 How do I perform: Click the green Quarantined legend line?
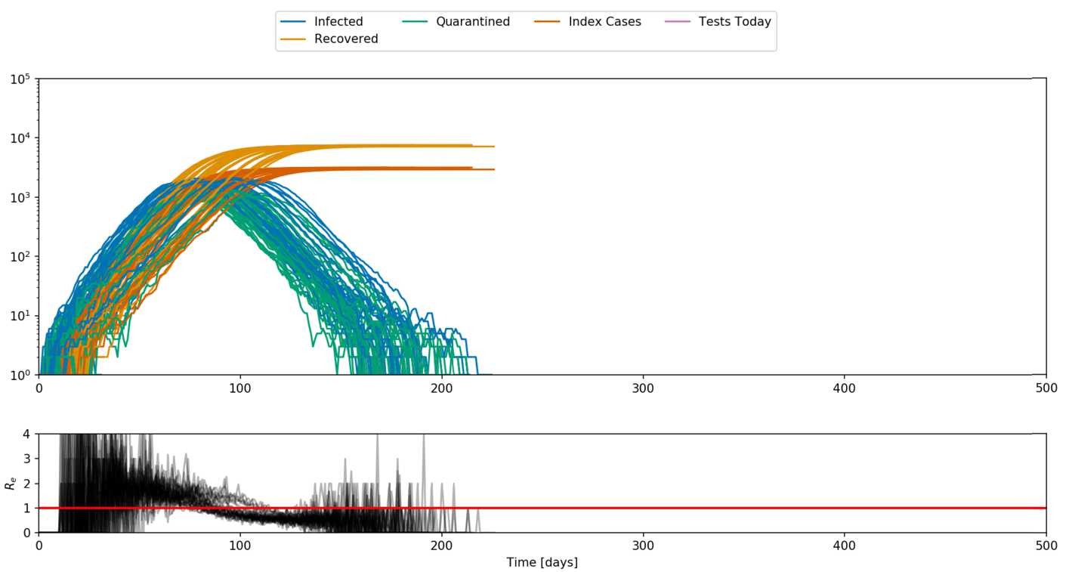(x=415, y=22)
